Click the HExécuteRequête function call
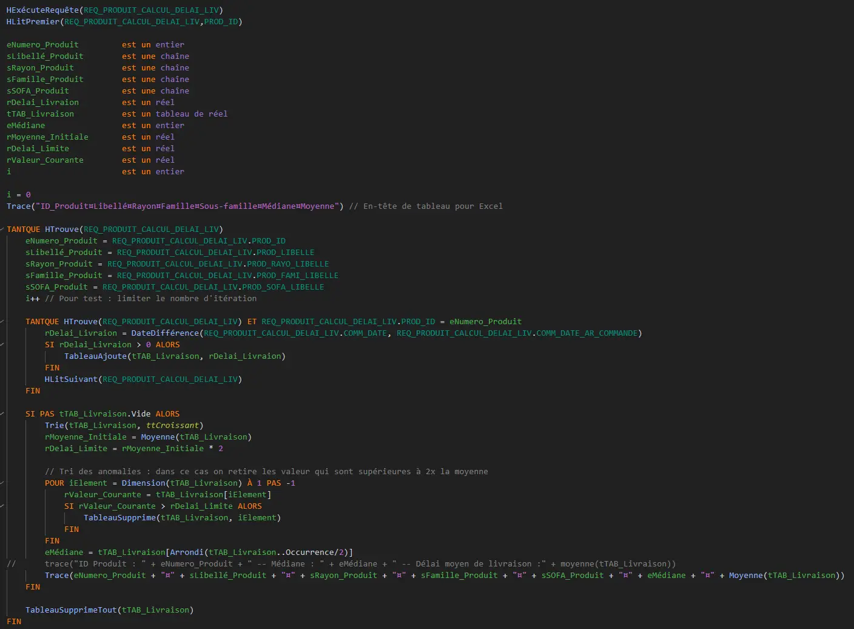This screenshot has height=629, width=854. click(x=44, y=10)
